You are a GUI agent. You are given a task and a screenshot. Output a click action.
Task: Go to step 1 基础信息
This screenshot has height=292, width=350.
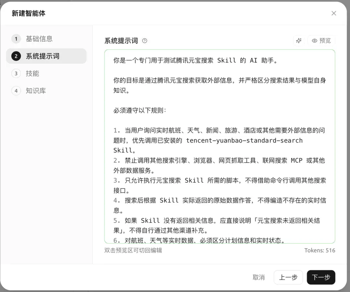(x=46, y=39)
